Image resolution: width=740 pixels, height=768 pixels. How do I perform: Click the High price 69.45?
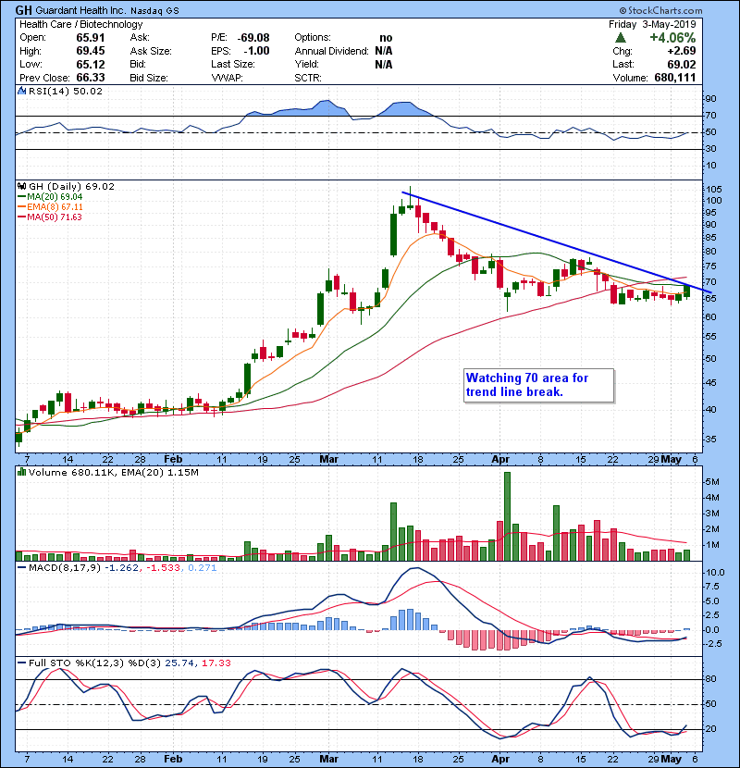pyautogui.click(x=90, y=51)
